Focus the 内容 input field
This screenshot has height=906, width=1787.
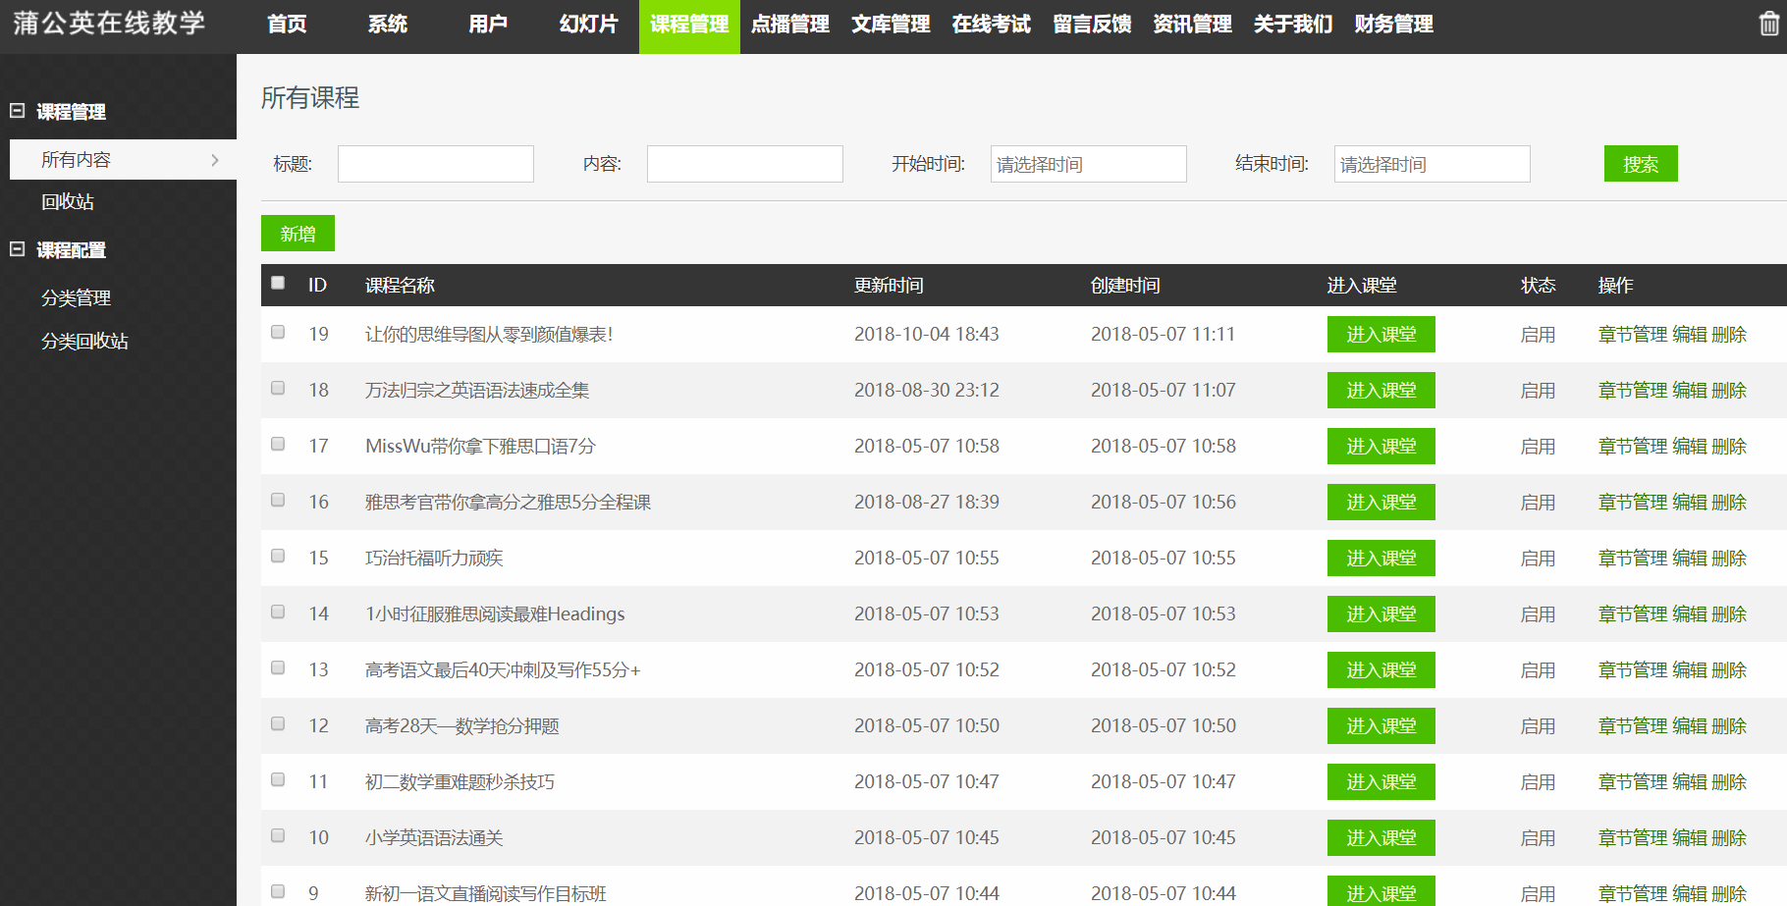point(745,164)
